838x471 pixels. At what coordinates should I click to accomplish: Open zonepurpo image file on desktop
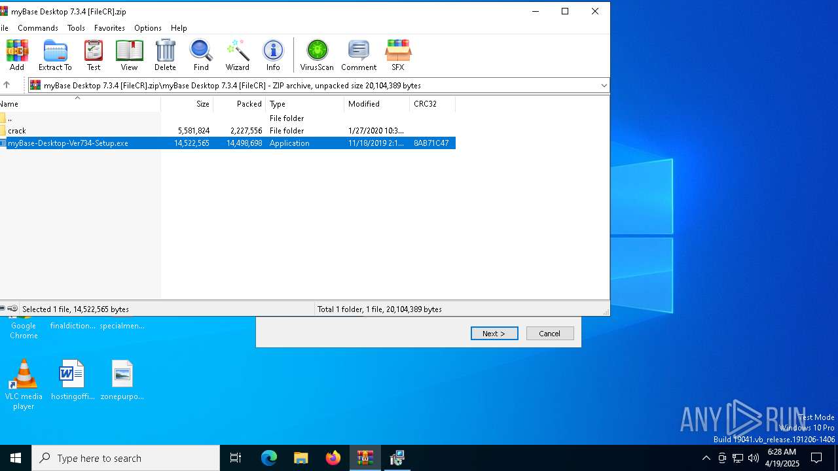tap(122, 380)
